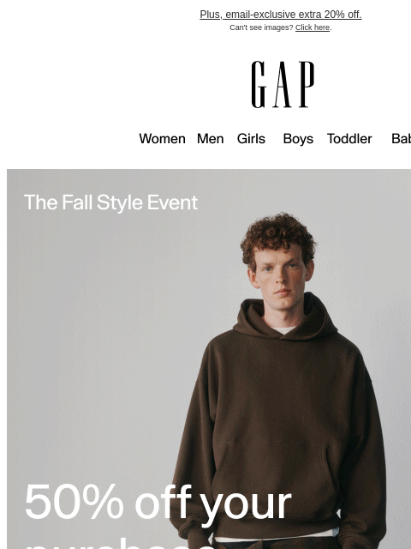
Task: Click 'The Fall Style Event' heading
Action: (110, 202)
